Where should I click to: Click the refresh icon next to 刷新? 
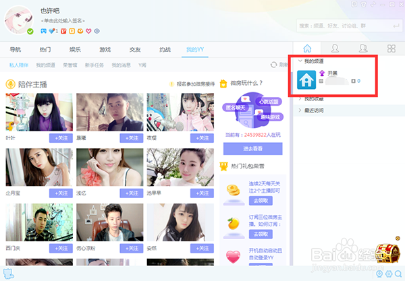tap(273, 65)
